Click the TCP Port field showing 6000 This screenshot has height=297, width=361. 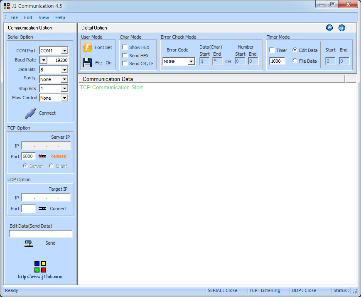pyautogui.click(x=29, y=156)
